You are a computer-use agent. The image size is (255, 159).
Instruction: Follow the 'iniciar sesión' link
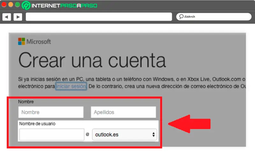(x=71, y=86)
